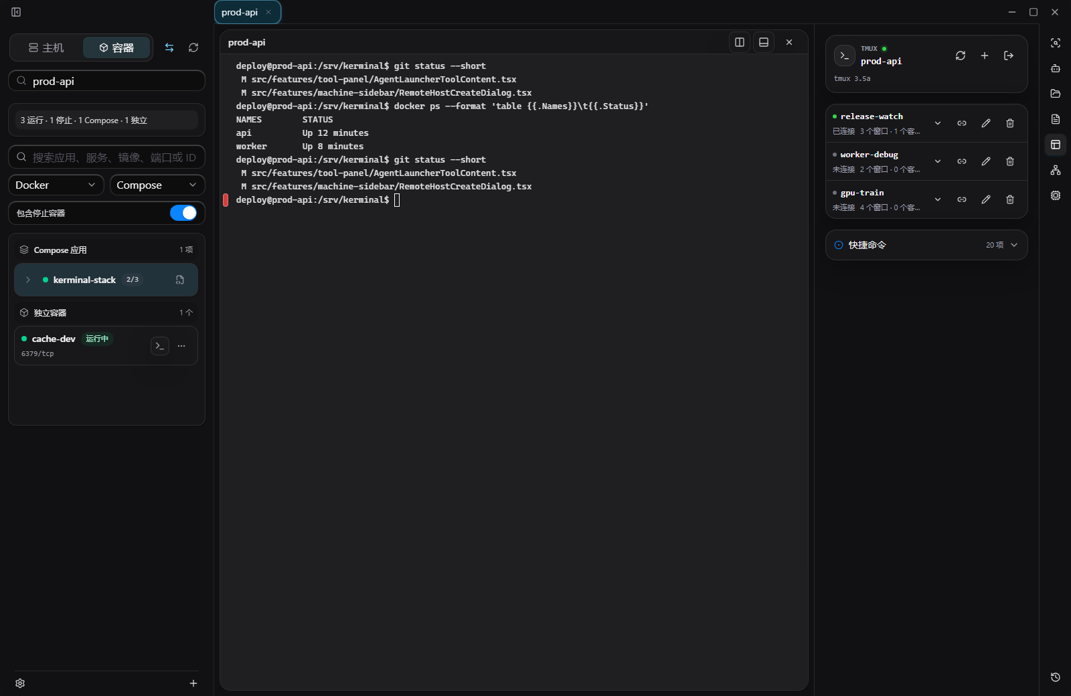Click the tmux prod-api terminal icon
Viewport: 1071px width, 696px height.
tap(845, 56)
